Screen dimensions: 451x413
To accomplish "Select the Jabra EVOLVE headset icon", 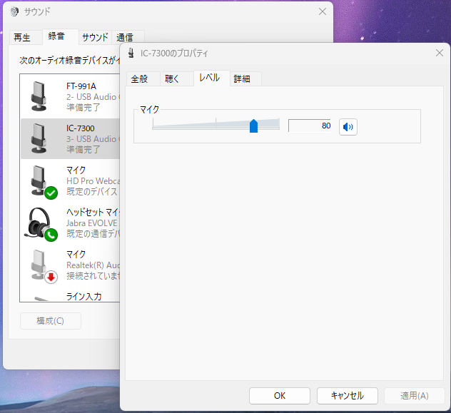I will (x=41, y=224).
